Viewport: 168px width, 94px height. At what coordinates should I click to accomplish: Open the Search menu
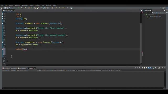31,5
